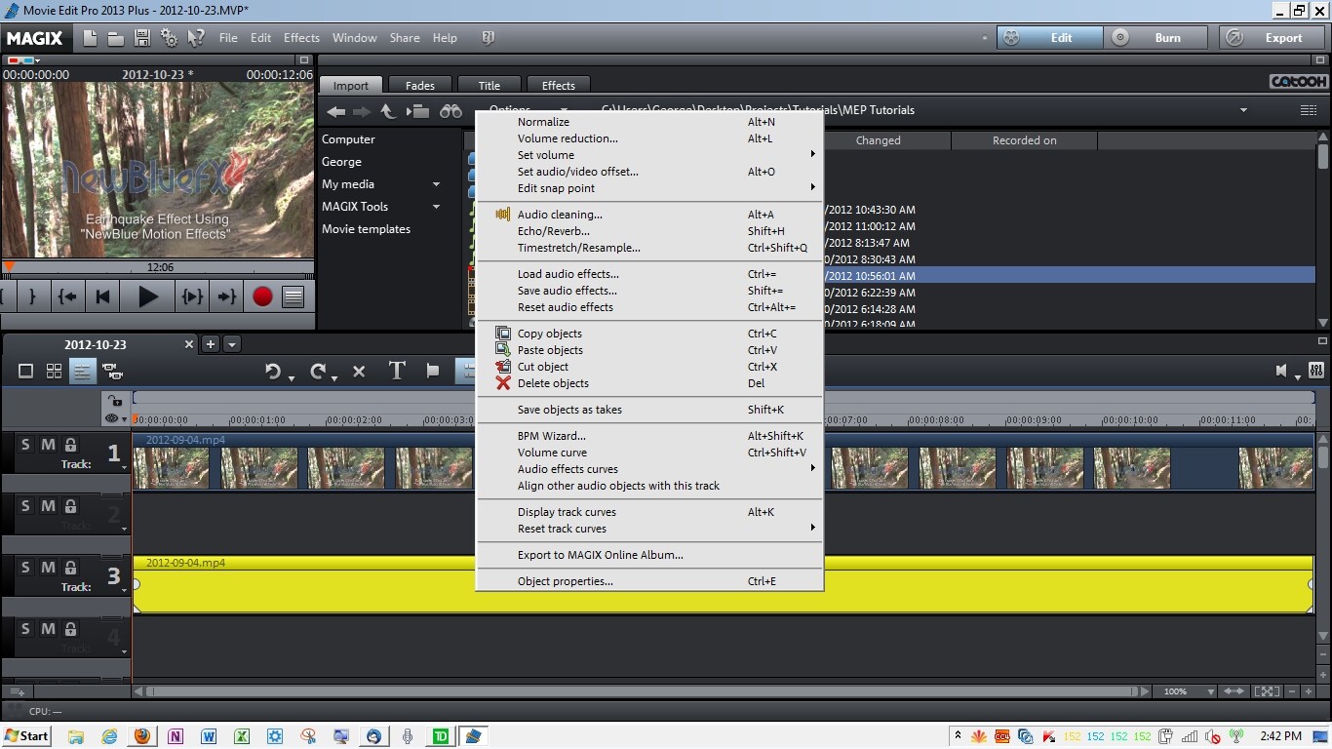Image resolution: width=1332 pixels, height=749 pixels.
Task: Switch to Scene overview mode
Action: [x=54, y=371]
